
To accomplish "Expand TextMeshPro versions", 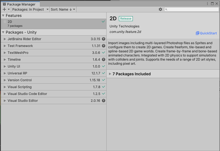I will (5, 53).
